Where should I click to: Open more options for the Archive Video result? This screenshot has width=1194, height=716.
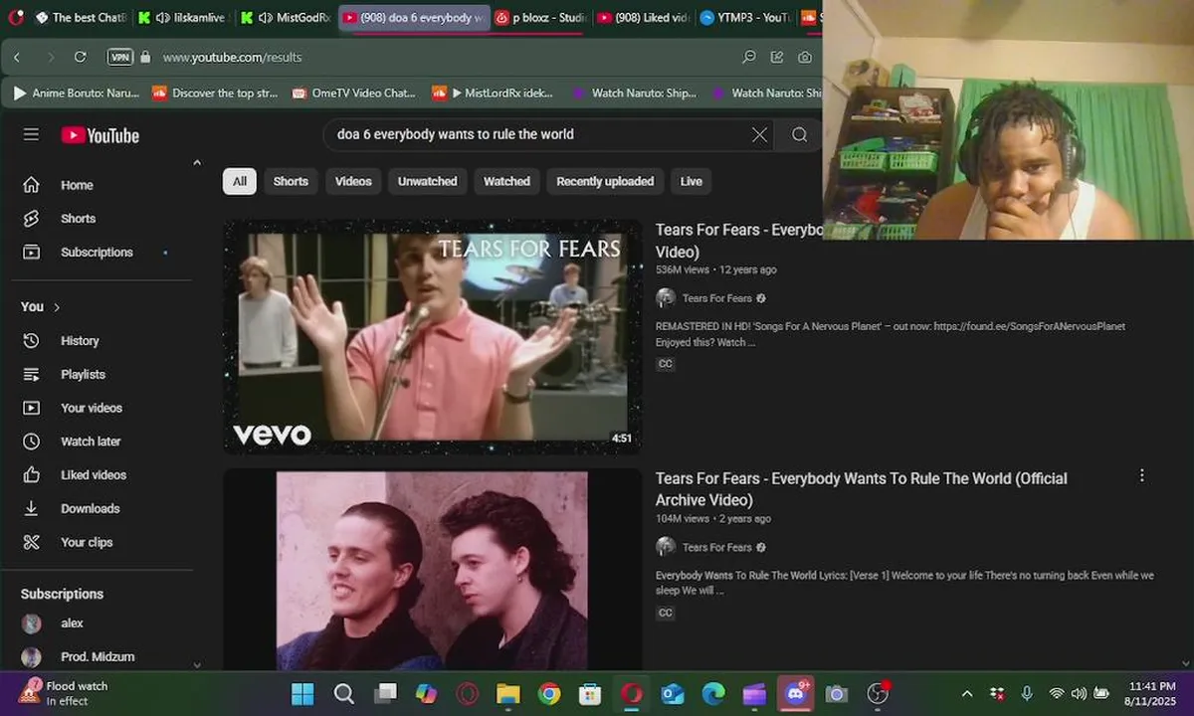coord(1141,475)
